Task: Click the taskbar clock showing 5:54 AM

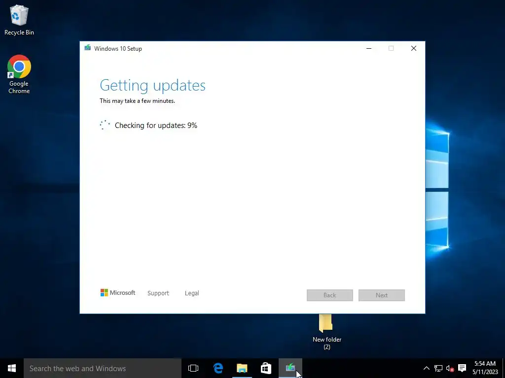Action: (x=485, y=368)
